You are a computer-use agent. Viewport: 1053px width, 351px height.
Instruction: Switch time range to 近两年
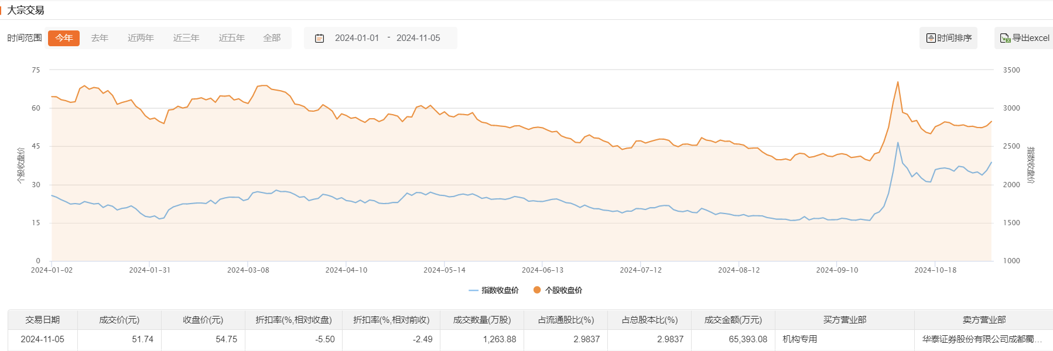[x=141, y=38]
